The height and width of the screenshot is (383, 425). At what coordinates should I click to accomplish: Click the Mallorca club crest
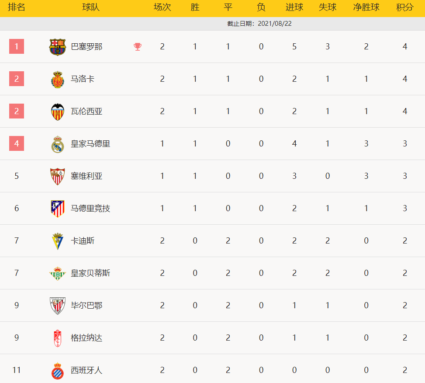pyautogui.click(x=57, y=79)
